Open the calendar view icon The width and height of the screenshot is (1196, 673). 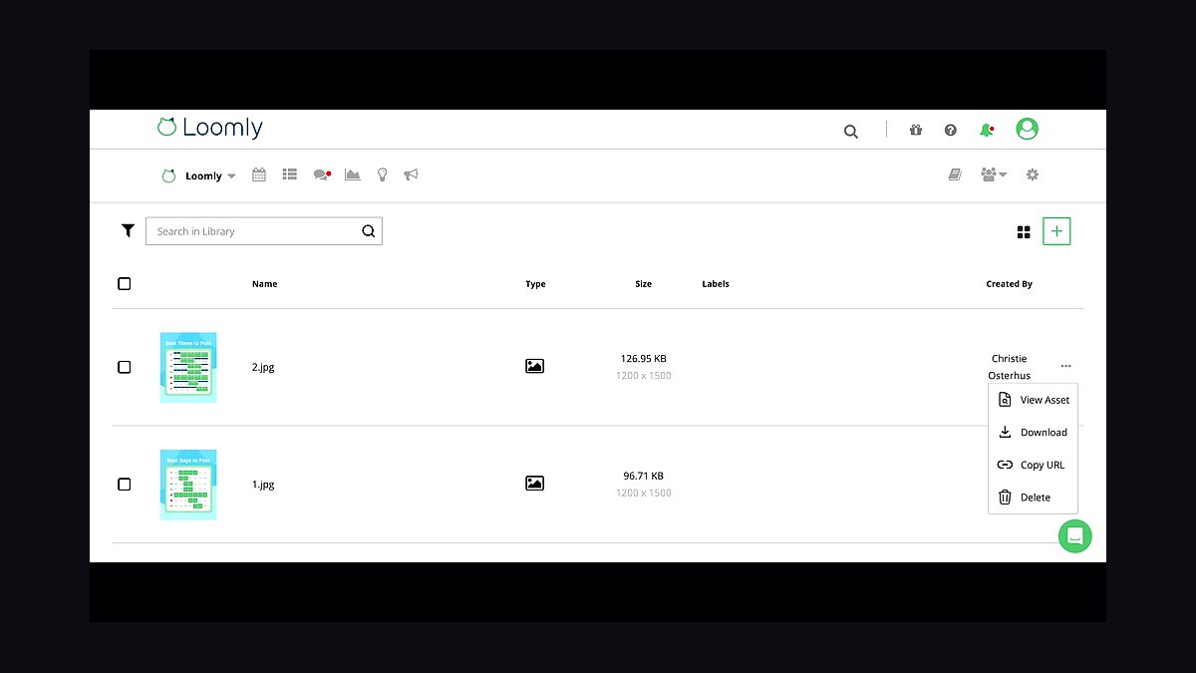click(259, 174)
